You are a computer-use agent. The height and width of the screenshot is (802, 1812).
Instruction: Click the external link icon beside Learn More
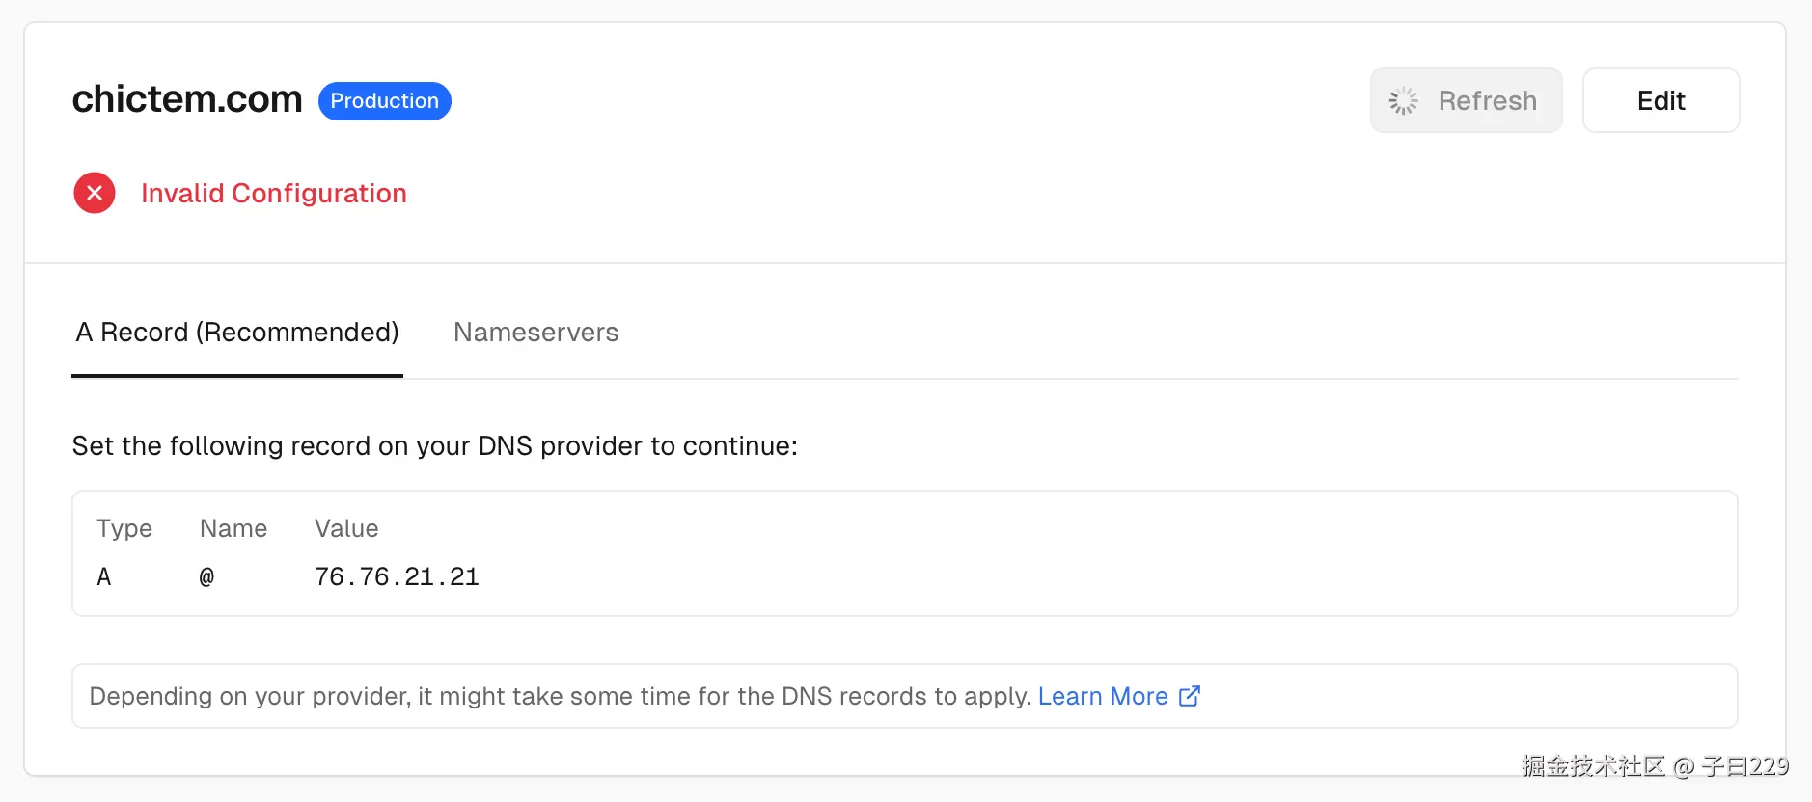point(1190,696)
